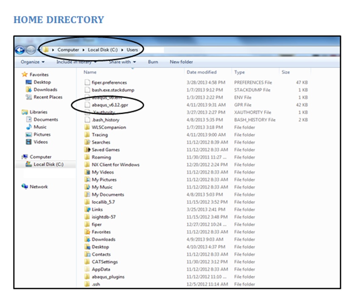Select My Videos folder icon
Image resolution: width=355 pixels, height=297 pixels.
pyautogui.click(x=87, y=172)
